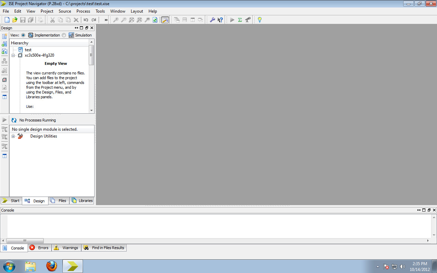The image size is (437, 273).
Task: Open context-sensitive help with the arrow-question icon
Action: (x=220, y=19)
